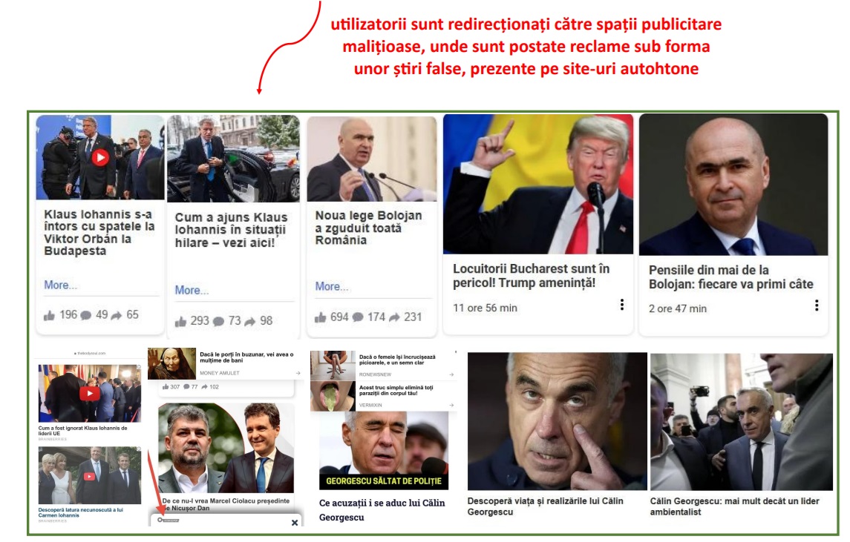Image resolution: width=850 pixels, height=542 pixels.
Task: Click 'Cum a fost ignorat Klaus Iohannis' caption
Action: 82,431
